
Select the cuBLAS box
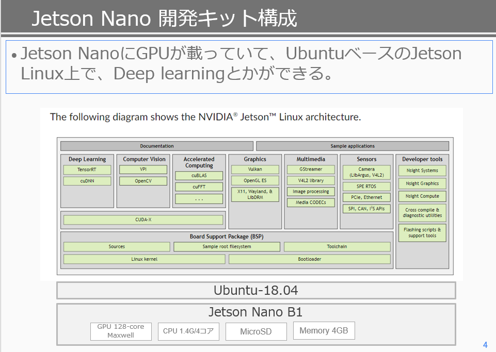[199, 176]
